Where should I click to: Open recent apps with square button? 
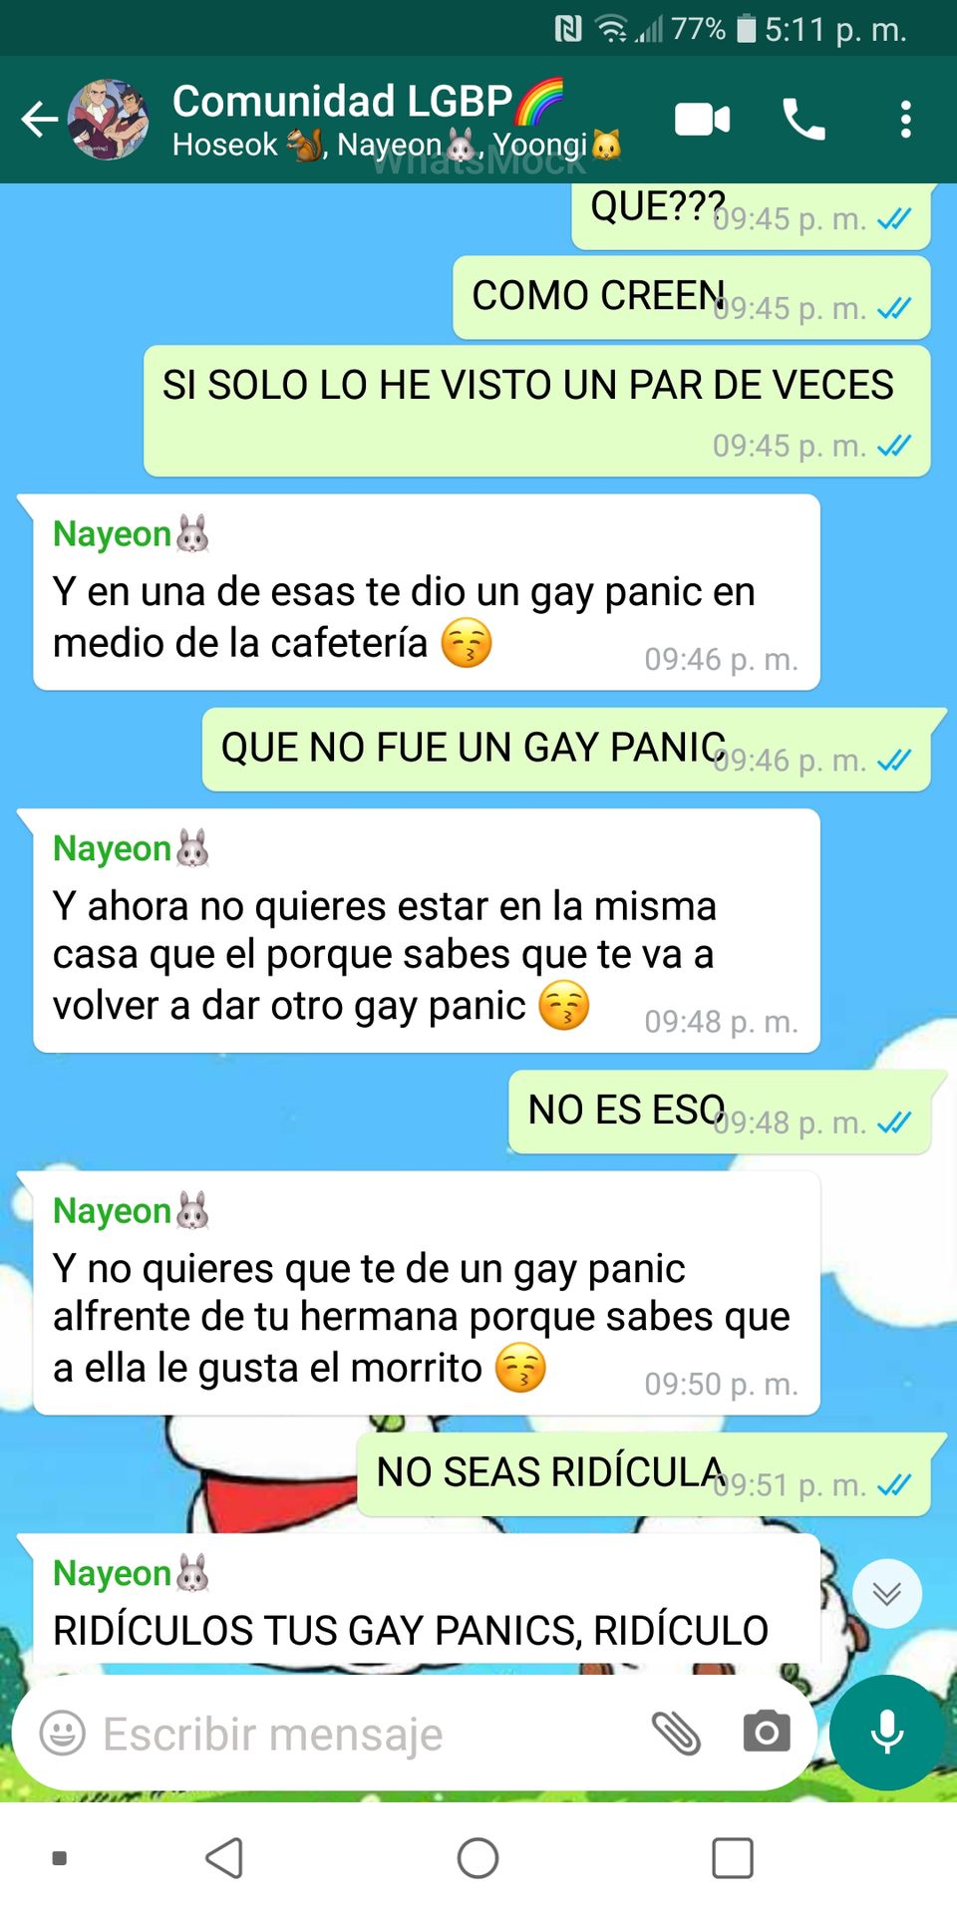(x=733, y=1858)
